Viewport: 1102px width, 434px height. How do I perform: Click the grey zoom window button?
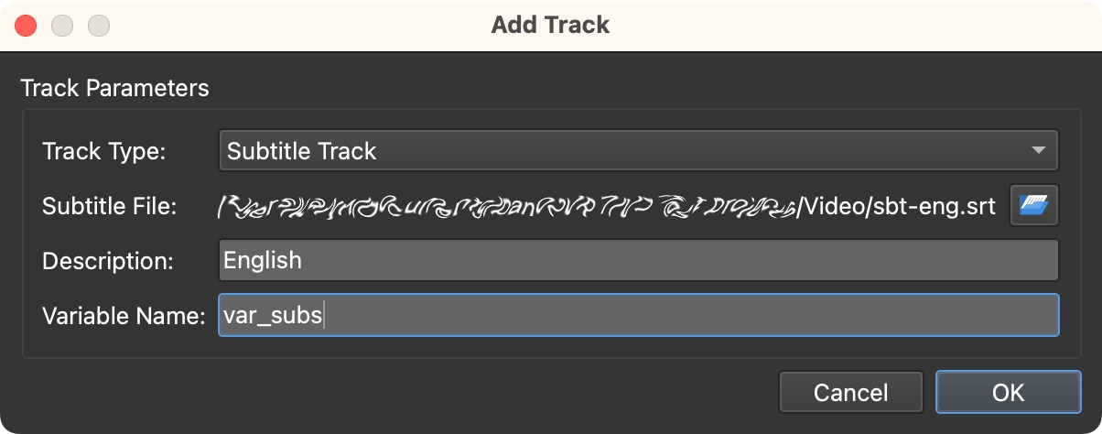(x=99, y=26)
